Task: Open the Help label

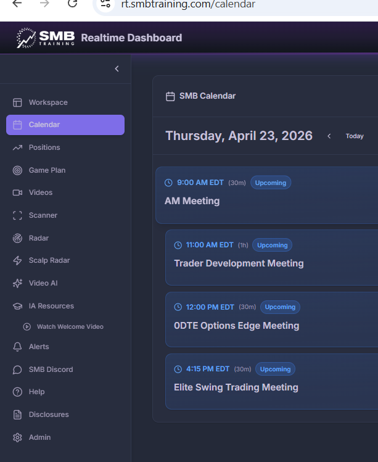Action: 36,392
